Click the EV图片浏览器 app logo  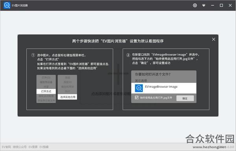tap(7, 5)
